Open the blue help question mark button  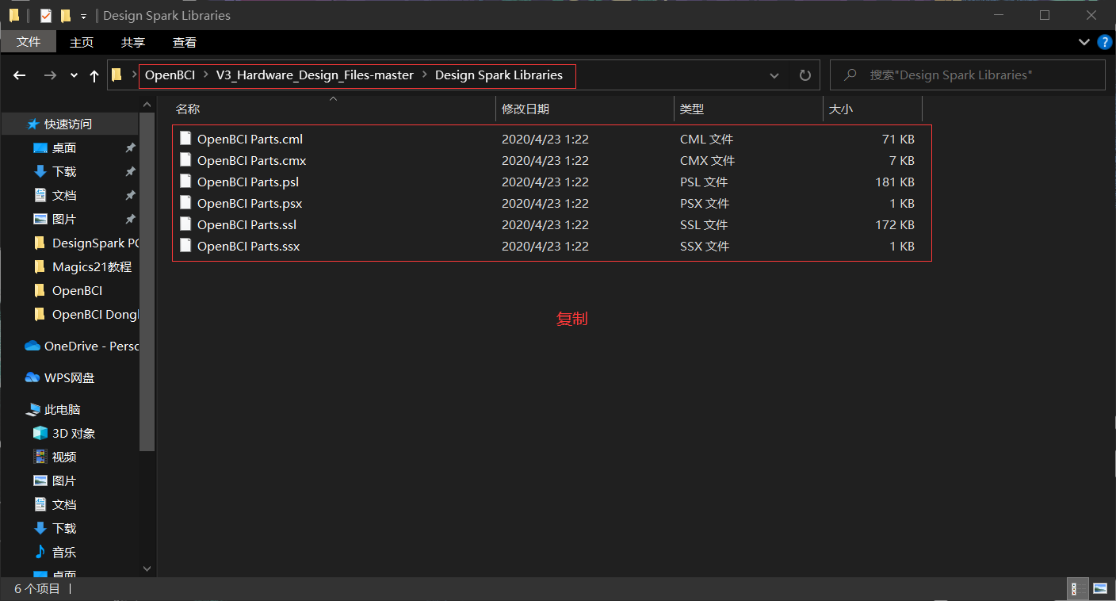point(1105,42)
